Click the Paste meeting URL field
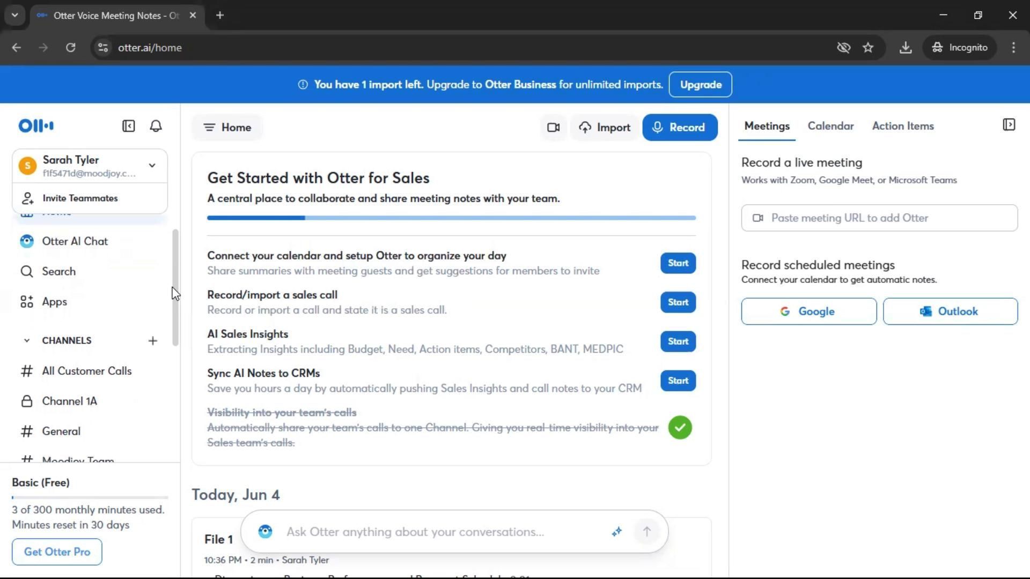Viewport: 1030px width, 579px height. point(879,218)
